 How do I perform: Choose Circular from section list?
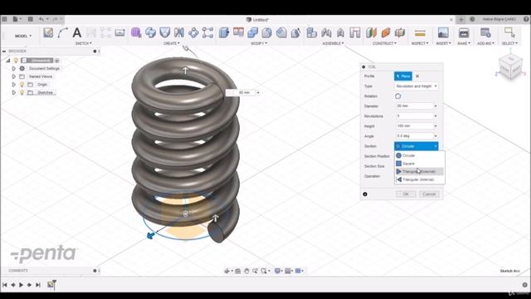click(x=420, y=155)
